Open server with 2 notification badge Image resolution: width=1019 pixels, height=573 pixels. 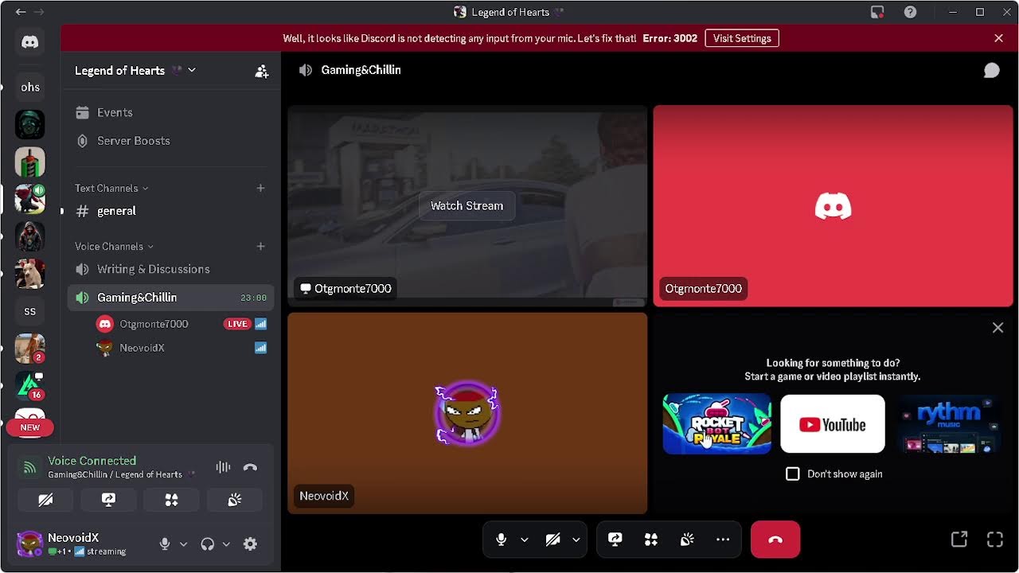pyautogui.click(x=30, y=349)
